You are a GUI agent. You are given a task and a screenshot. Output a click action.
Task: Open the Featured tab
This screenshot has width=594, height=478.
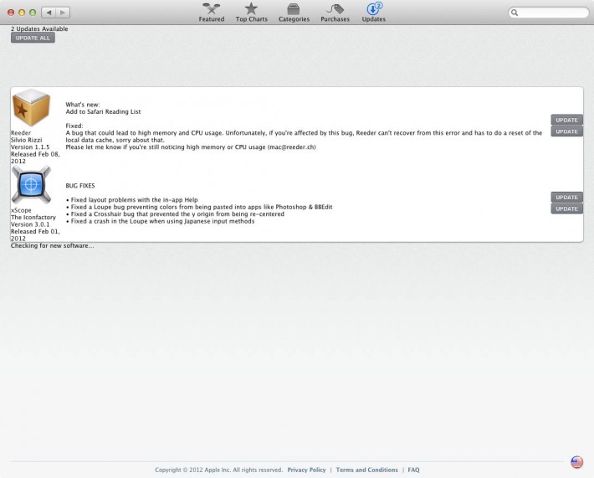coord(212,13)
